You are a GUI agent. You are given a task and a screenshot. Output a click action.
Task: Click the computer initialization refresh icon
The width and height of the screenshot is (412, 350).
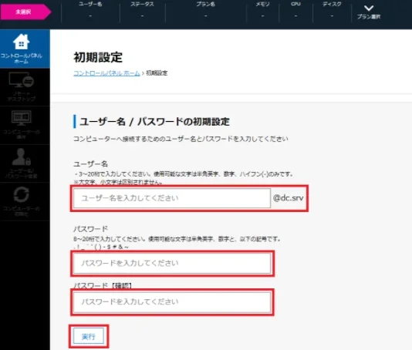click(22, 195)
